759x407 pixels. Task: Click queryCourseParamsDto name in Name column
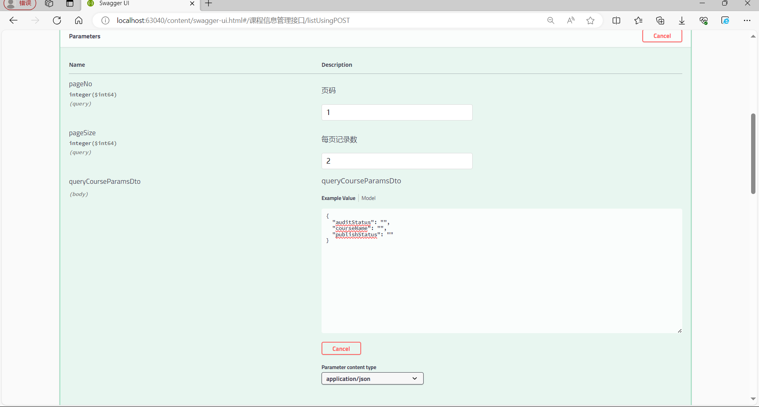[105, 181]
